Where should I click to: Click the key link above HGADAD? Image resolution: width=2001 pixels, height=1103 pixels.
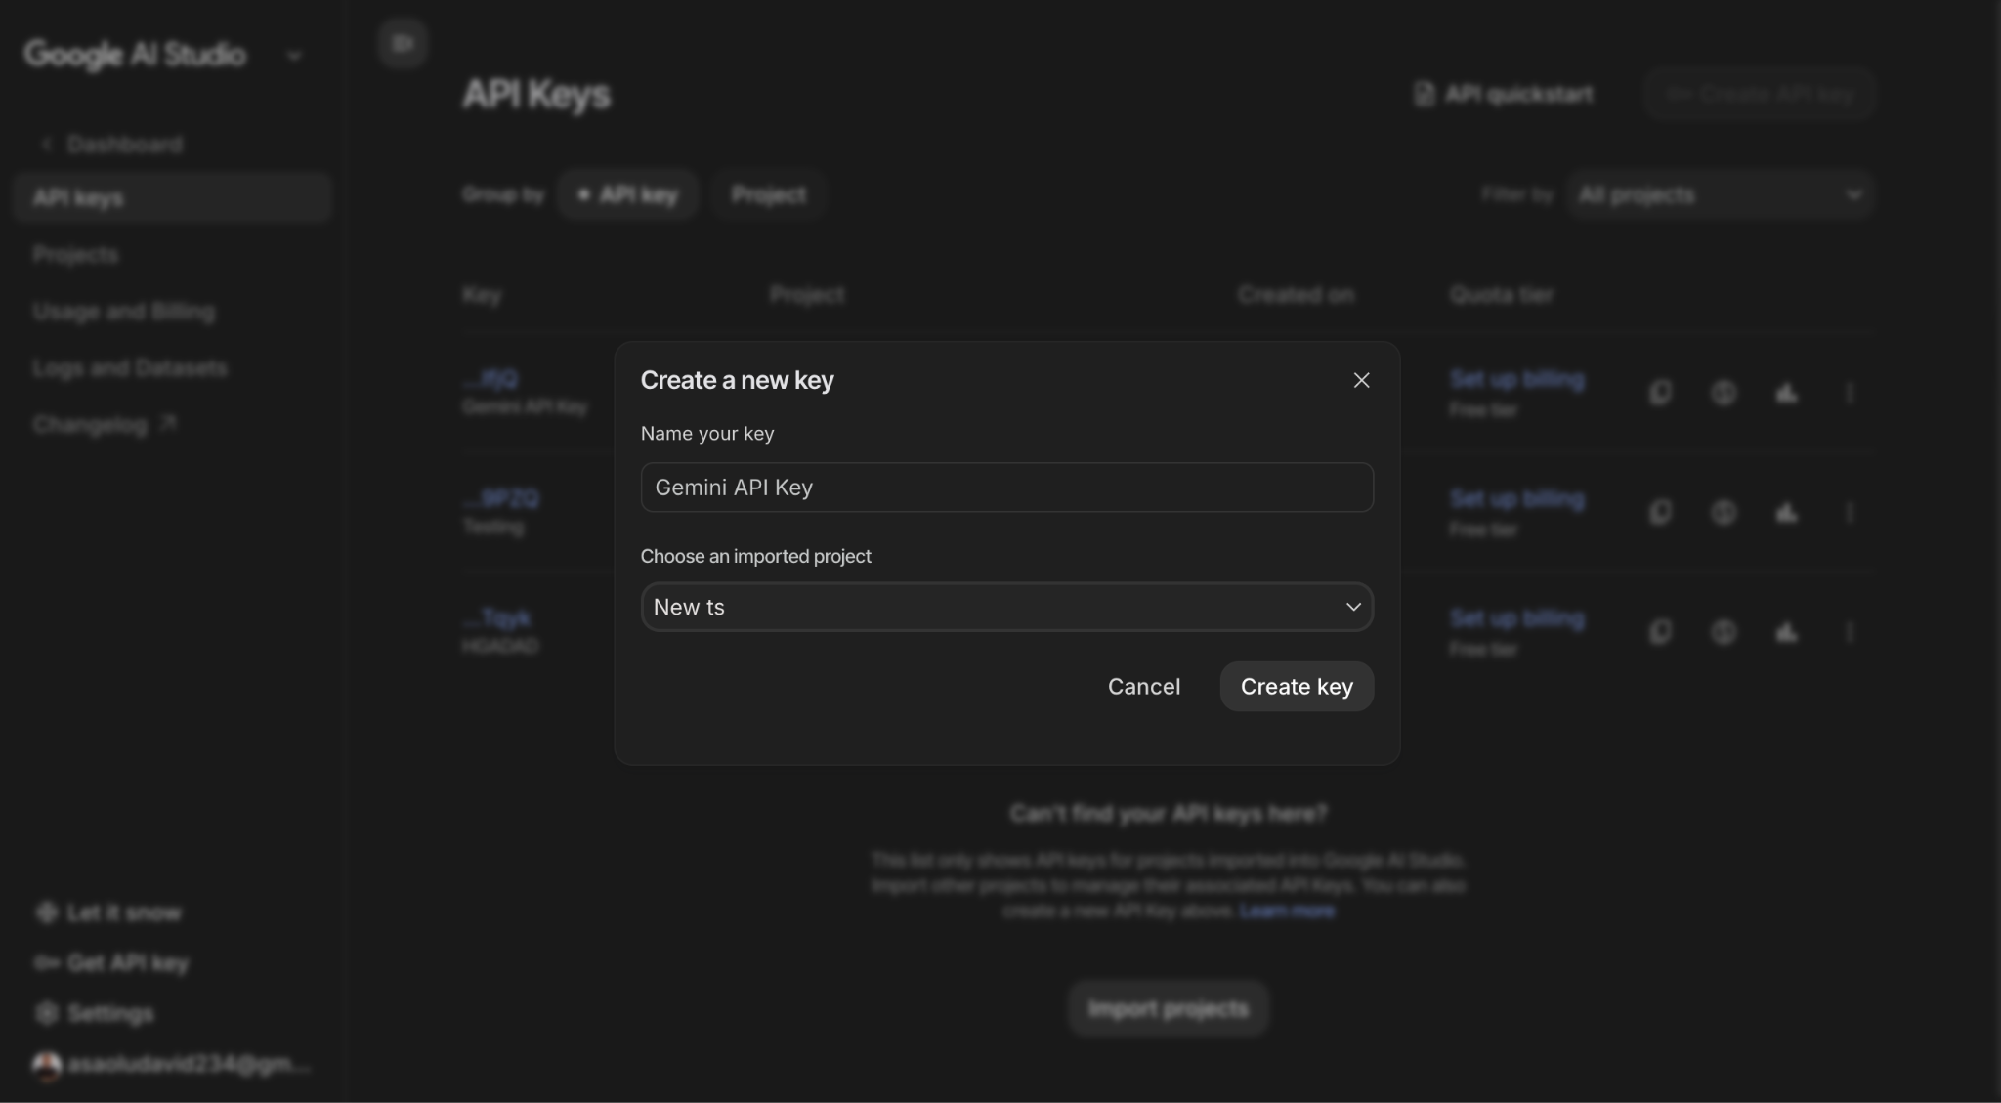(497, 618)
